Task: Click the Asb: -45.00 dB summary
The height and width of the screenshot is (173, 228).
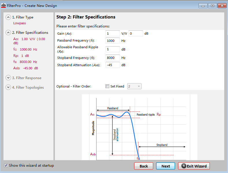Action: click(26, 68)
